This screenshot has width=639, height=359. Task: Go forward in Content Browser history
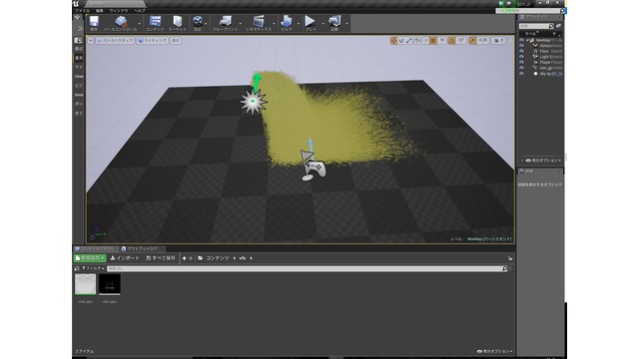click(x=191, y=258)
